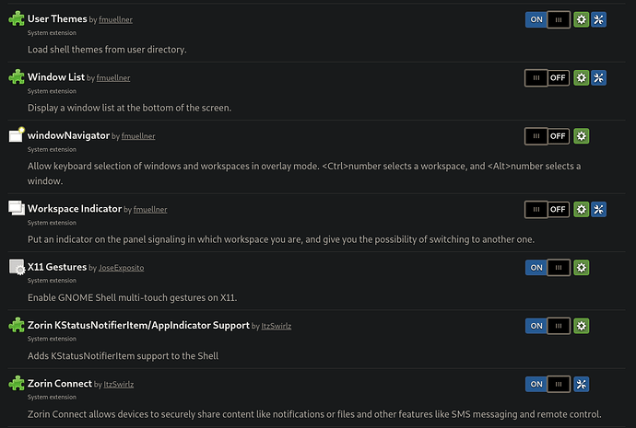Open blue tools settings for Zorin Connect
The height and width of the screenshot is (428, 636).
click(581, 384)
